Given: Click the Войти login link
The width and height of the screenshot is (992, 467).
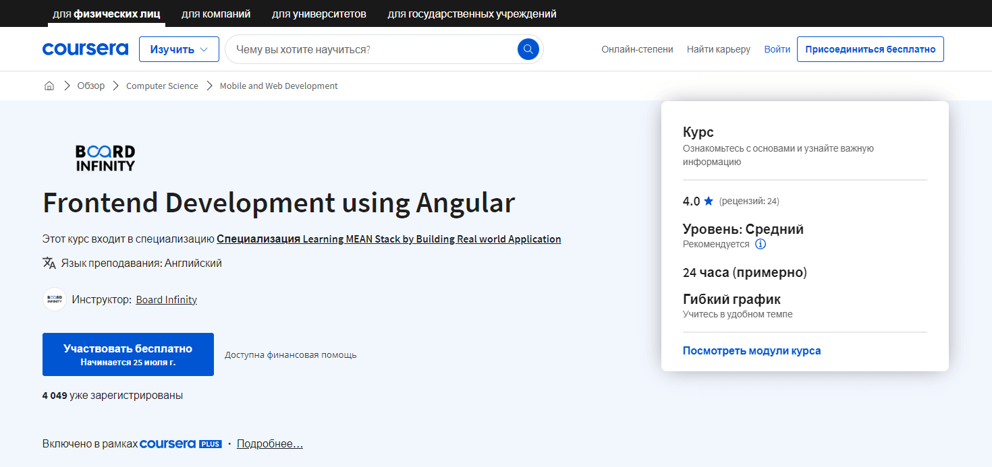Looking at the screenshot, I should (x=777, y=49).
